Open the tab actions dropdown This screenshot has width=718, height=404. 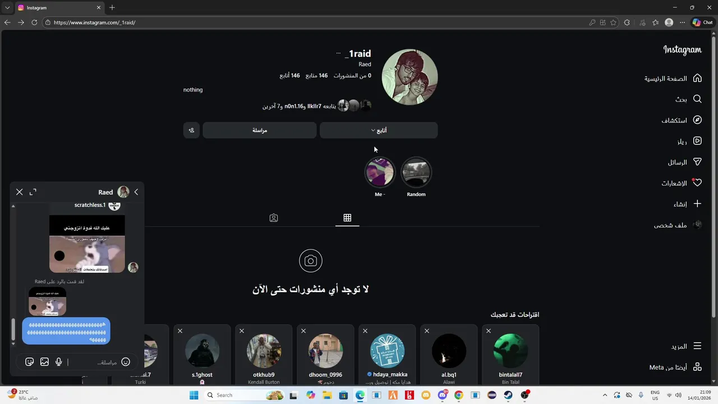tap(7, 8)
